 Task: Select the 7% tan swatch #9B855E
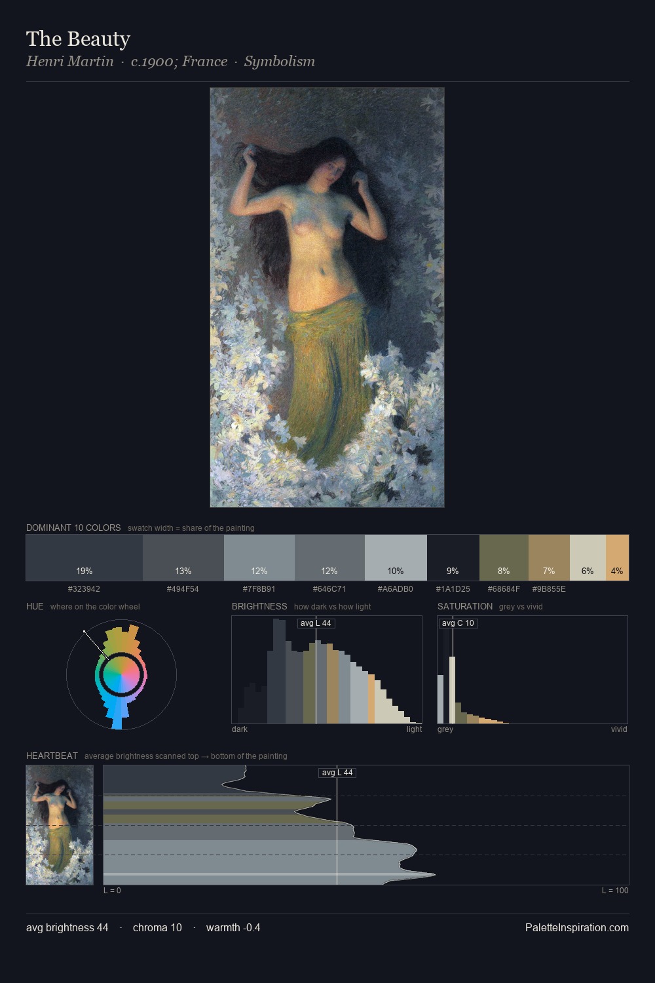(549, 558)
